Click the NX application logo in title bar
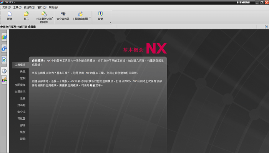This screenshot has width=269, height=153. click(2, 2)
